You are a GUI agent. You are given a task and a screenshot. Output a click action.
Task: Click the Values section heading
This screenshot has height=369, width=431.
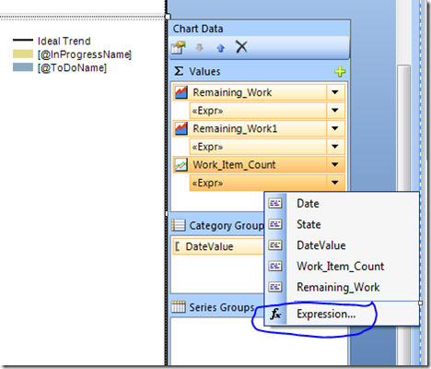pos(204,72)
